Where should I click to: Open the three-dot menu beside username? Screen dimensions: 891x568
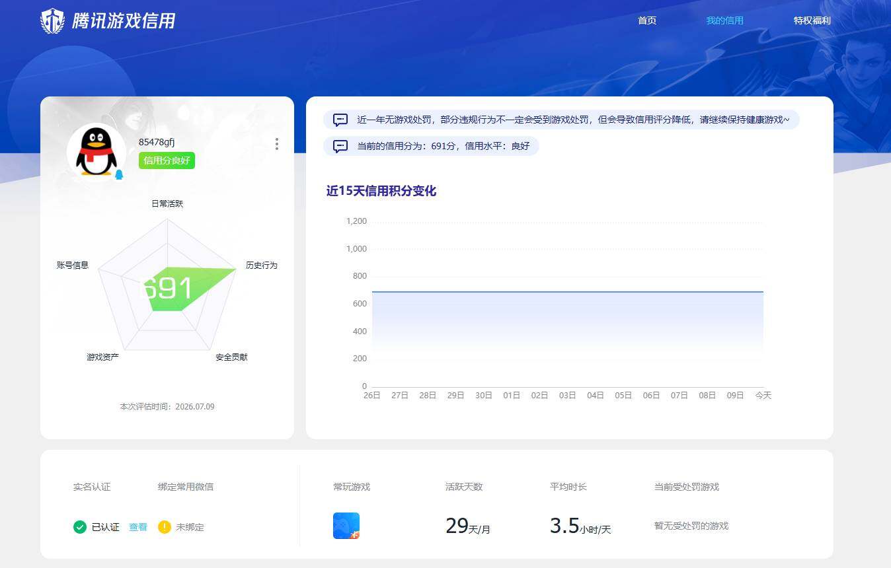[x=276, y=144]
